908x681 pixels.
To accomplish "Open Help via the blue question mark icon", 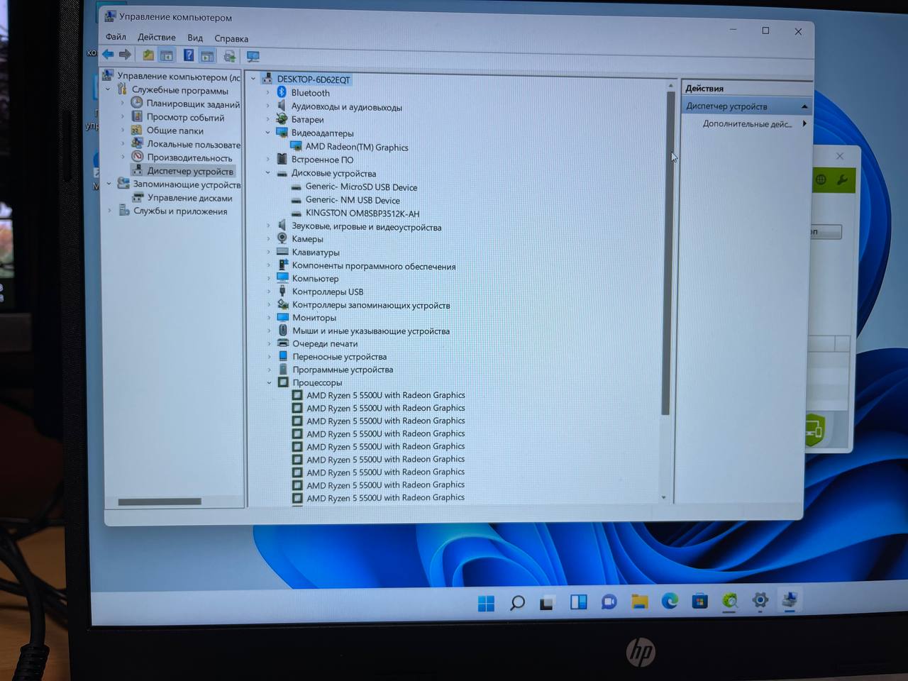I will point(189,55).
